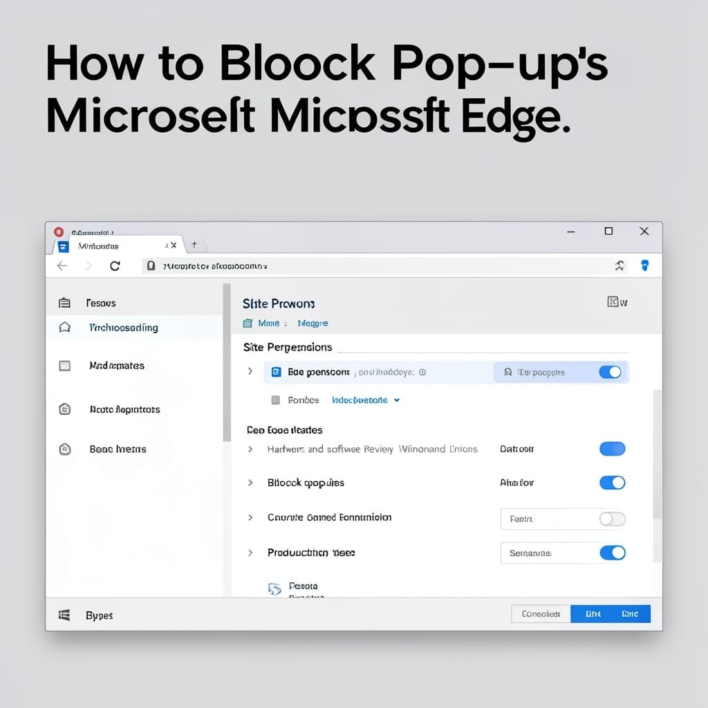Click the sidebar vertical scrollbar
708x708 pixels.
pos(227,362)
